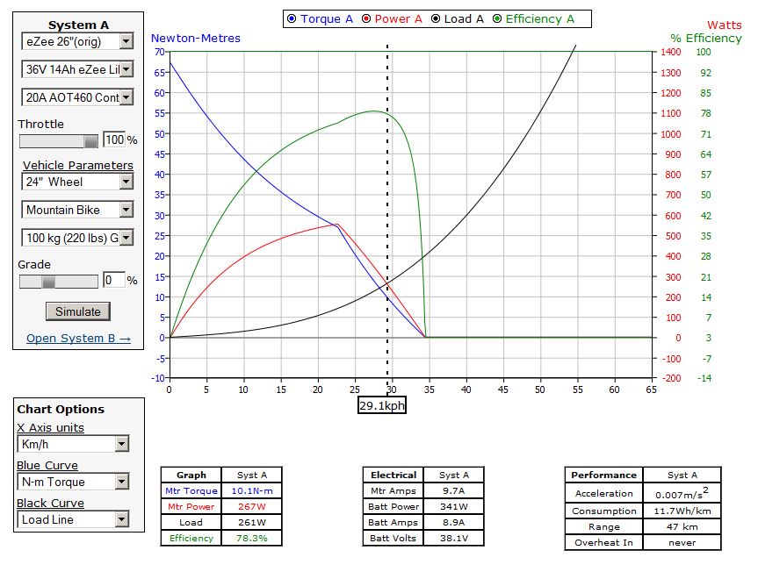The height and width of the screenshot is (579, 758).
Task: Open the 20A controller dropdown
Action: (x=77, y=97)
